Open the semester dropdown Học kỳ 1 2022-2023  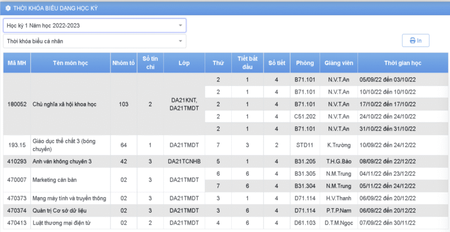[94, 25]
